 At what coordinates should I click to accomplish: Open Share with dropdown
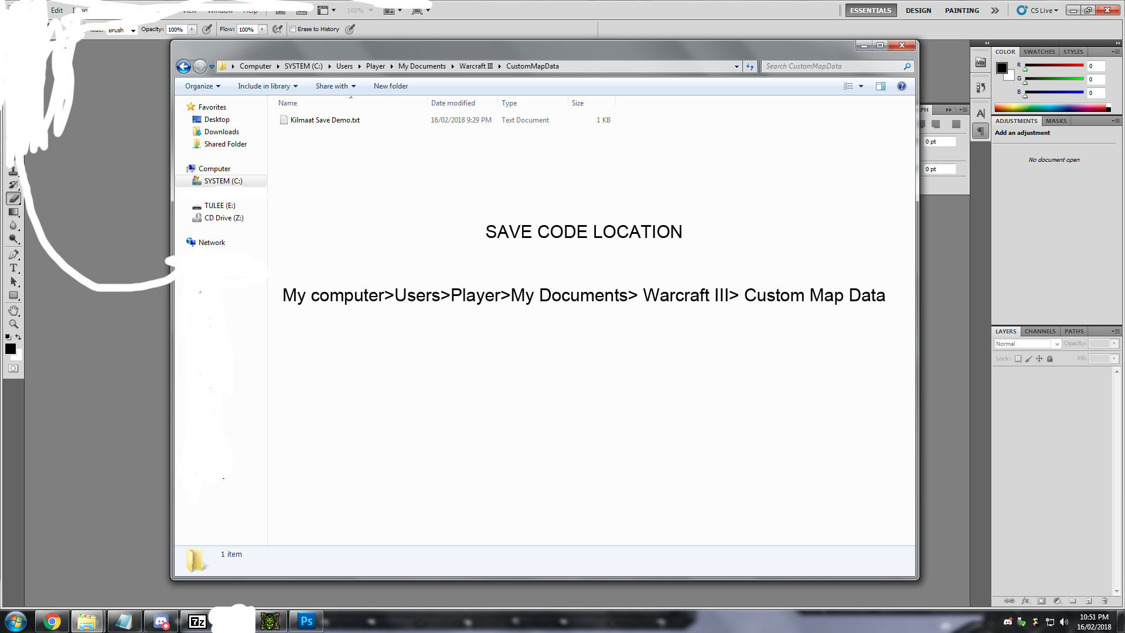click(336, 86)
